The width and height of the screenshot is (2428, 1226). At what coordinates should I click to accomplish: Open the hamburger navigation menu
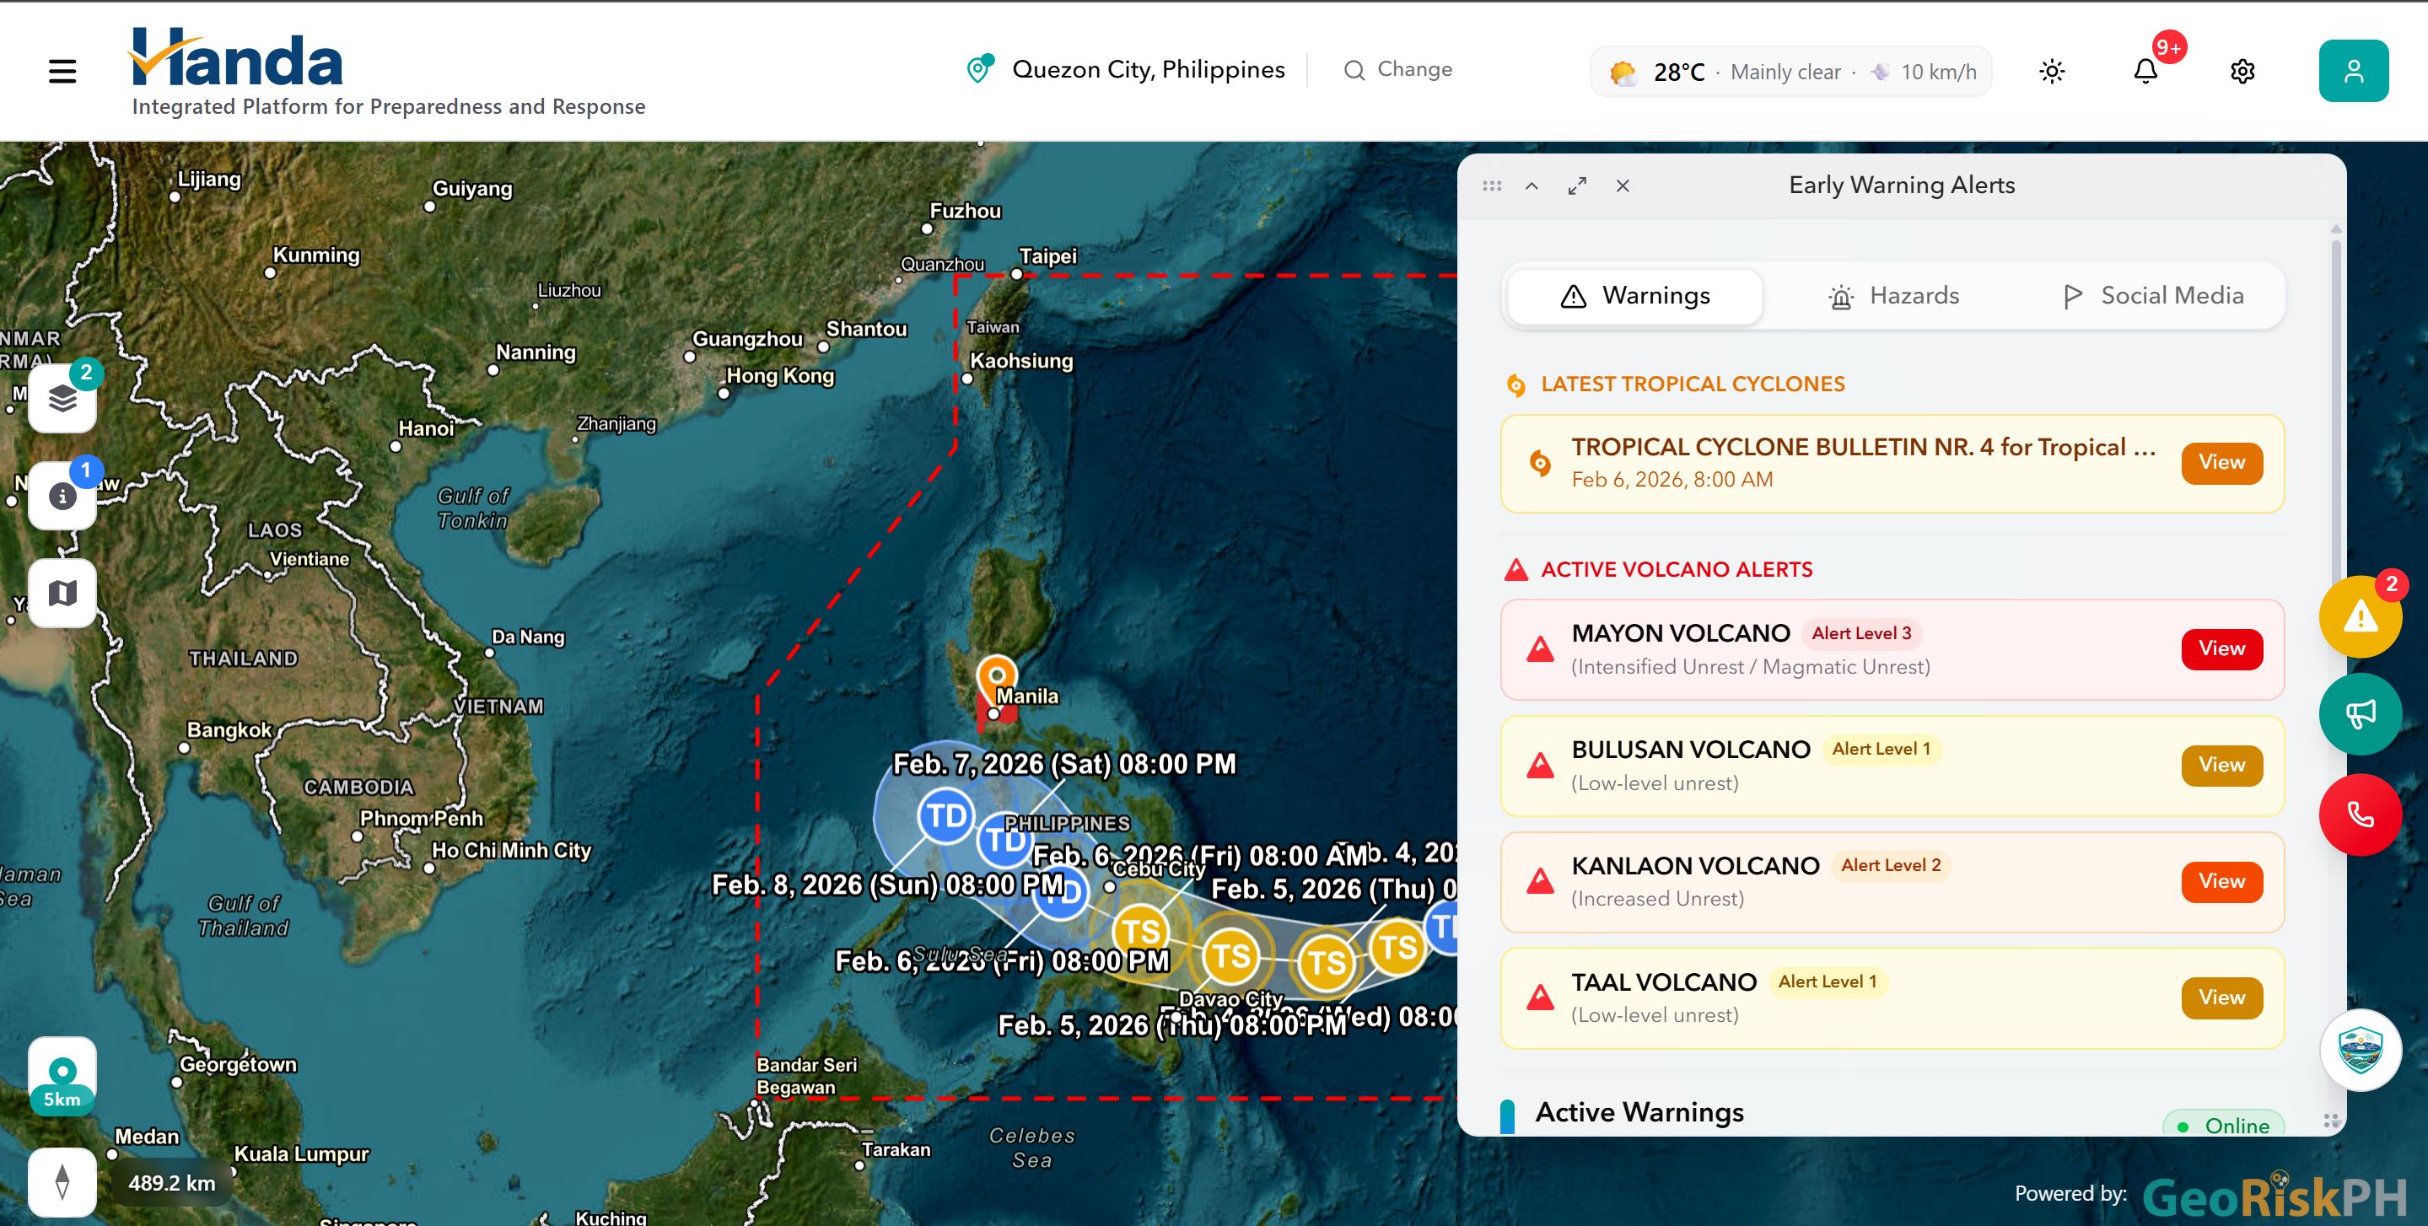(x=62, y=71)
